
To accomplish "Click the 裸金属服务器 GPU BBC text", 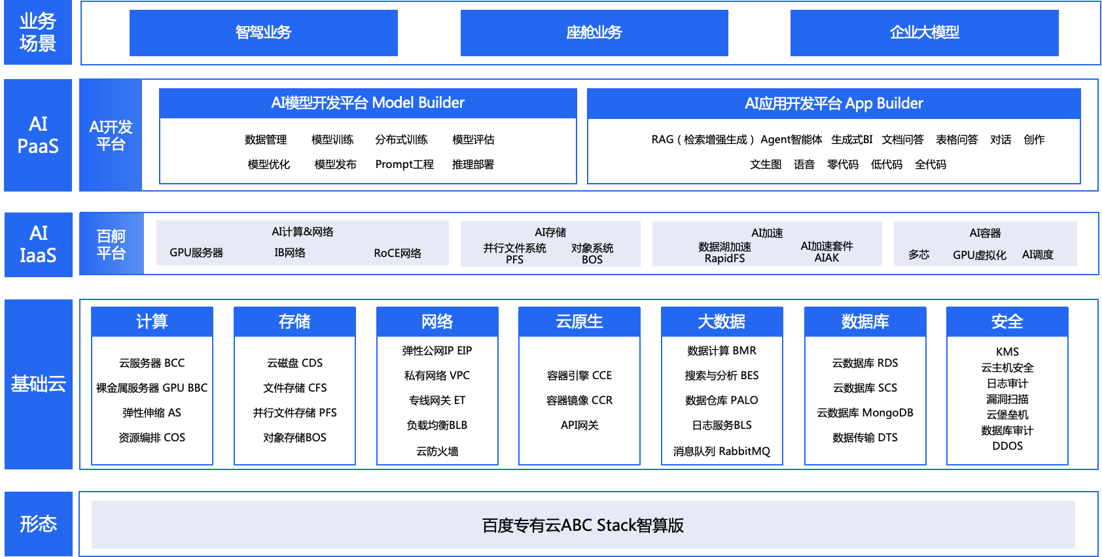I will click(x=152, y=388).
